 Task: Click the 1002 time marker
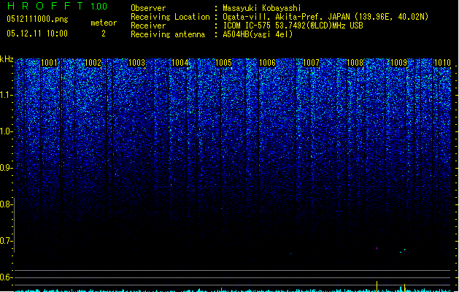[x=93, y=63]
